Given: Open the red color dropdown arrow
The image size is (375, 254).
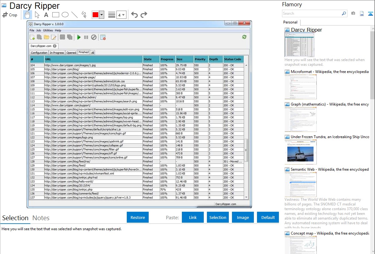Looking at the screenshot, I should click(x=102, y=15).
